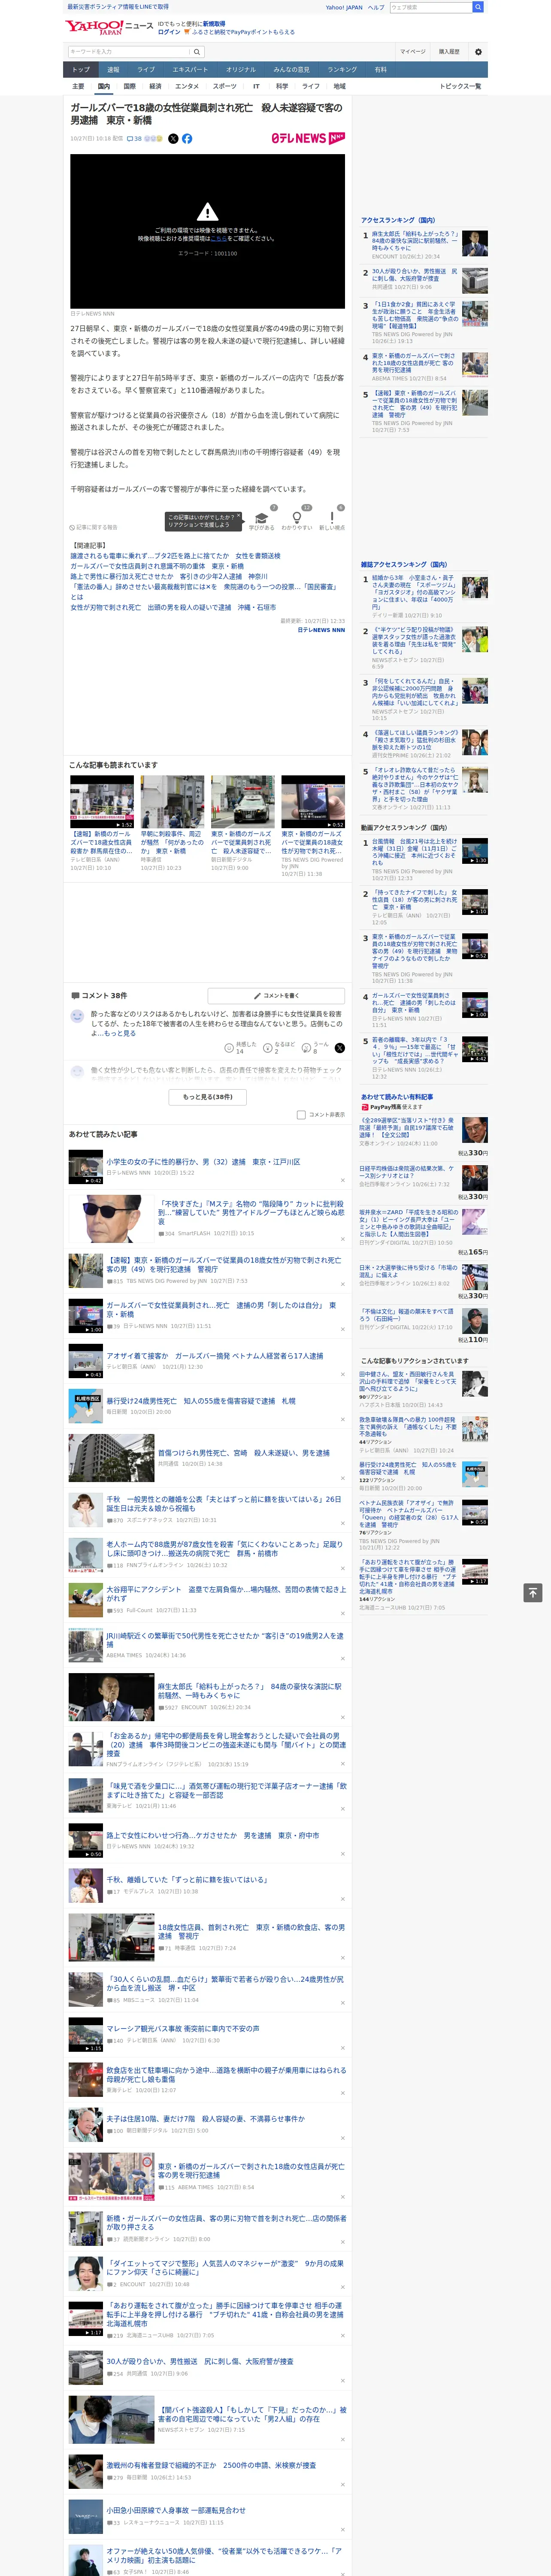Share the article on X
Image resolution: width=551 pixels, height=2576 pixels.
pyautogui.click(x=173, y=139)
